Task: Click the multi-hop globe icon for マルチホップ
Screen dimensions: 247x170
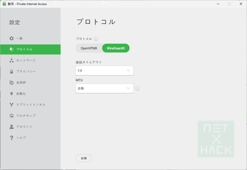Action: pos(12,116)
